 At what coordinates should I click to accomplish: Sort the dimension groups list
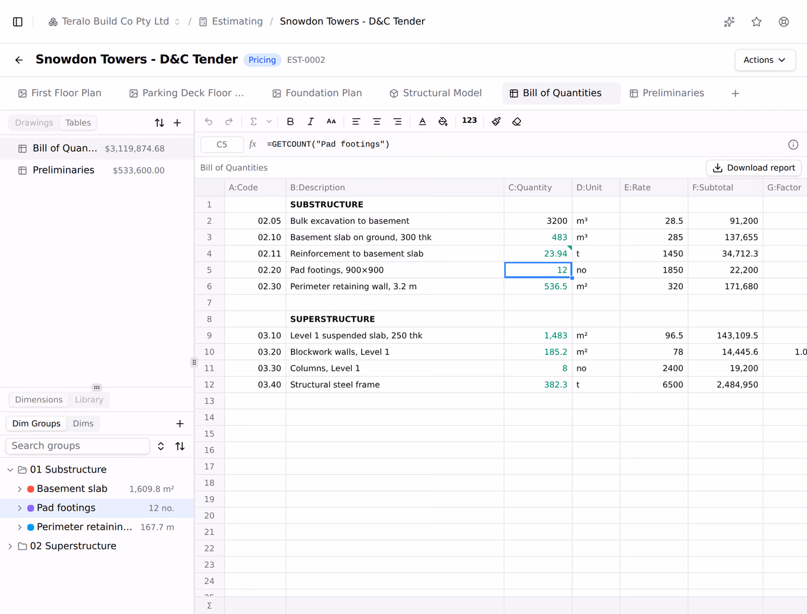(x=180, y=446)
